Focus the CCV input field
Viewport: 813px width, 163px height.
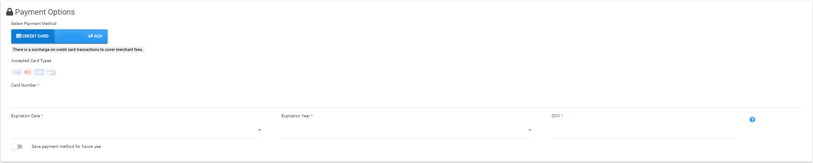pyautogui.click(x=643, y=130)
